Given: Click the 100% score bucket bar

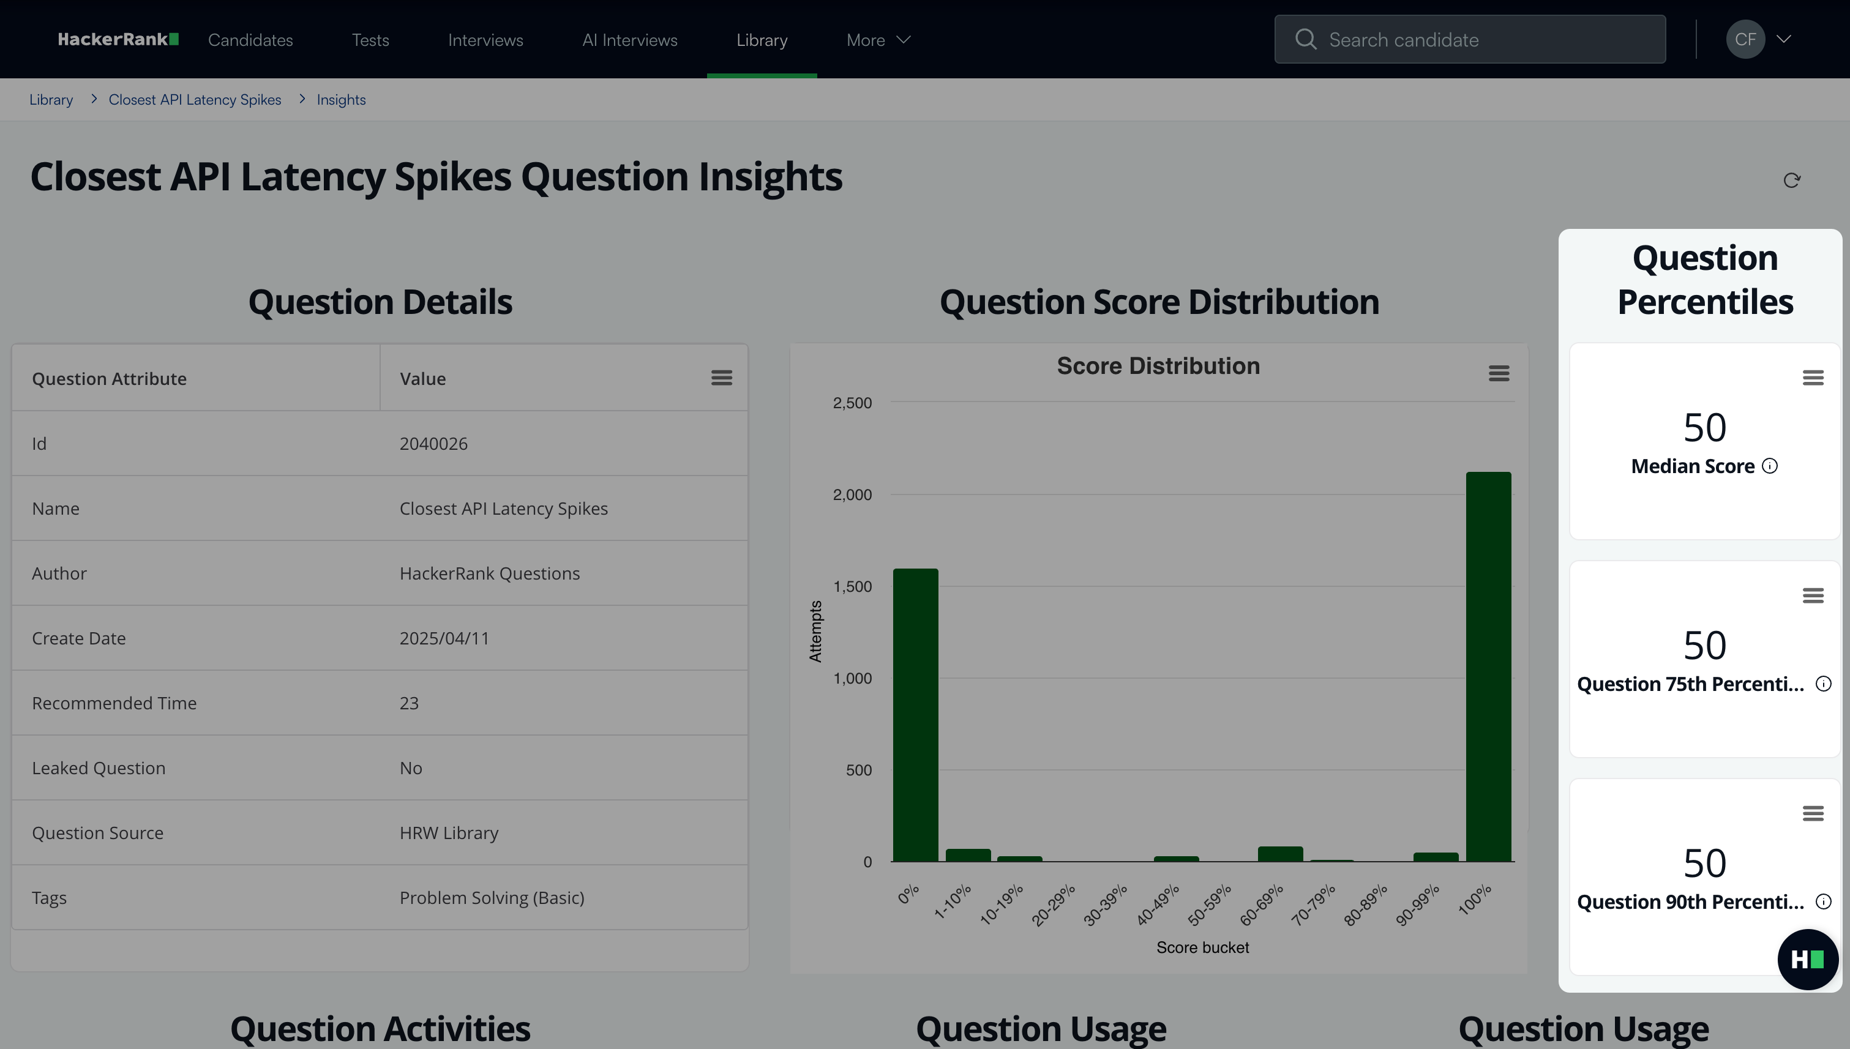Looking at the screenshot, I should 1488,666.
